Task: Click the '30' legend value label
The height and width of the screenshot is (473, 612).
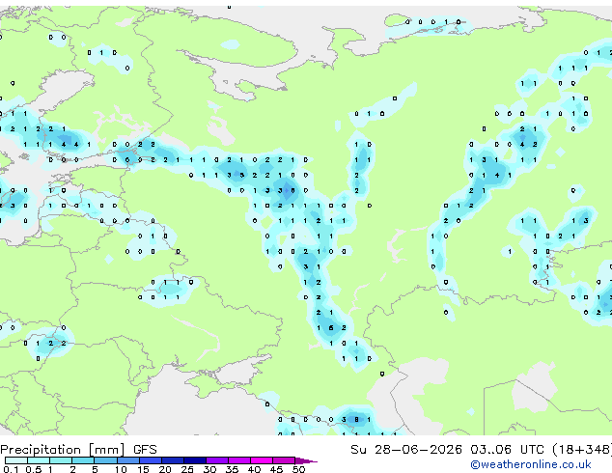Action: click(x=209, y=469)
